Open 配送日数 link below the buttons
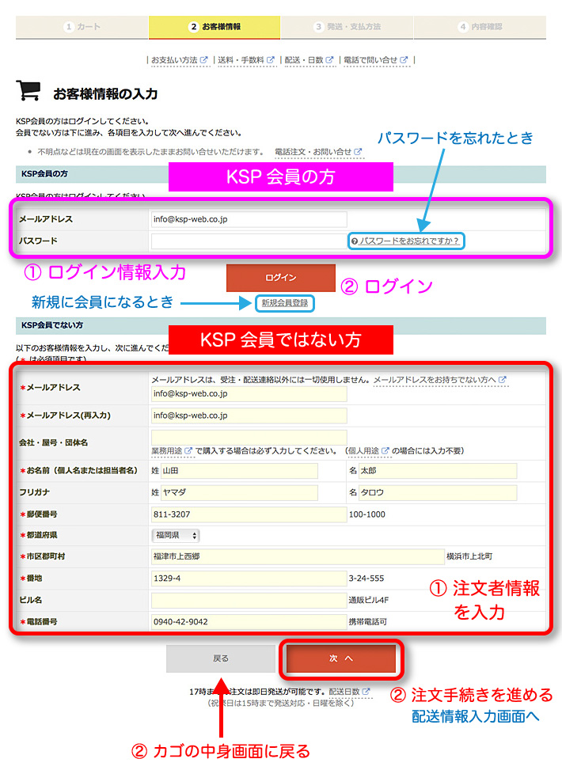Image resolution: width=562 pixels, height=774 pixels. click(x=344, y=692)
